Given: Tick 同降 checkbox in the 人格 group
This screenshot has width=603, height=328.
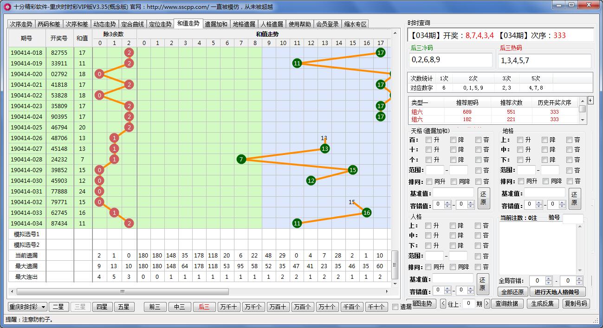Looking at the screenshot, I should 453,267.
